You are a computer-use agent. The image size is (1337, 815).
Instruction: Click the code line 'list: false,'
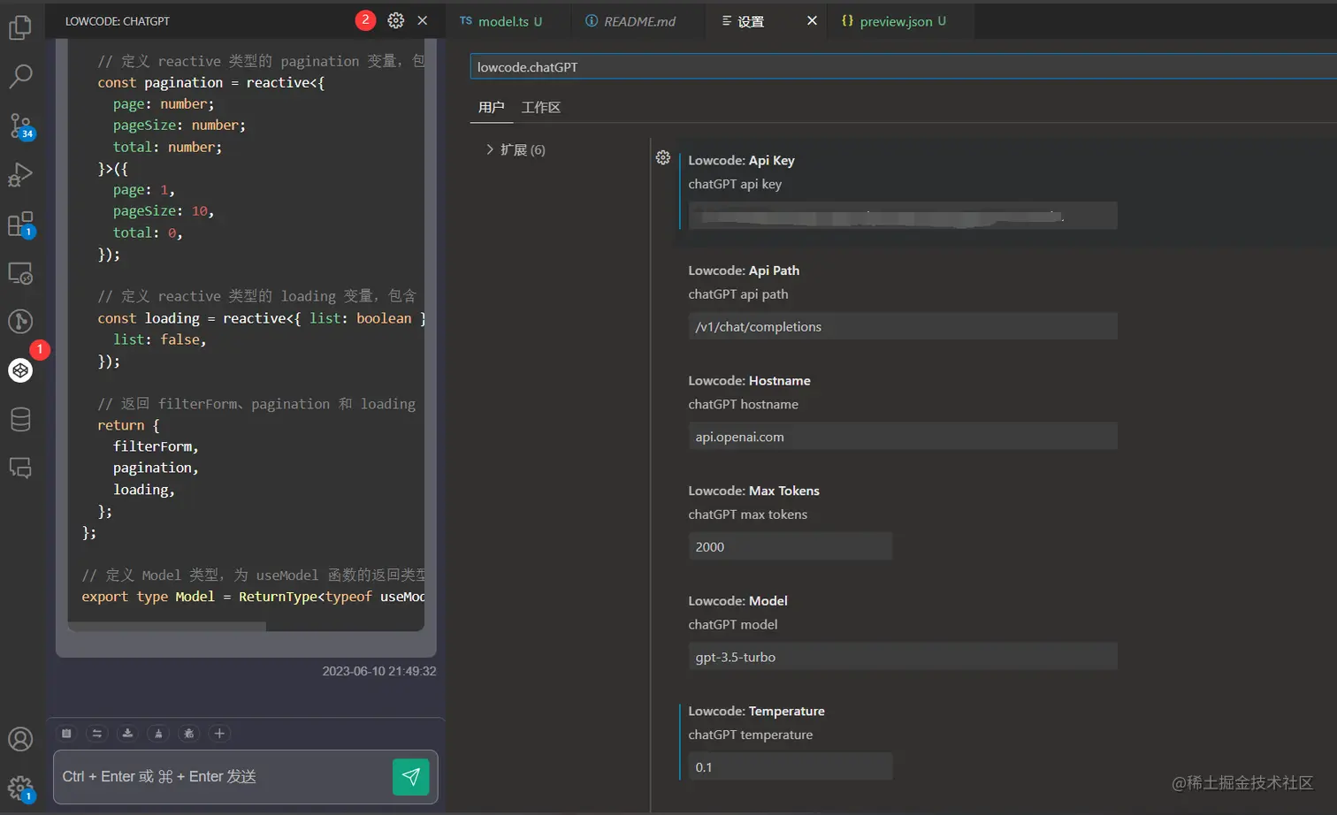coord(160,340)
